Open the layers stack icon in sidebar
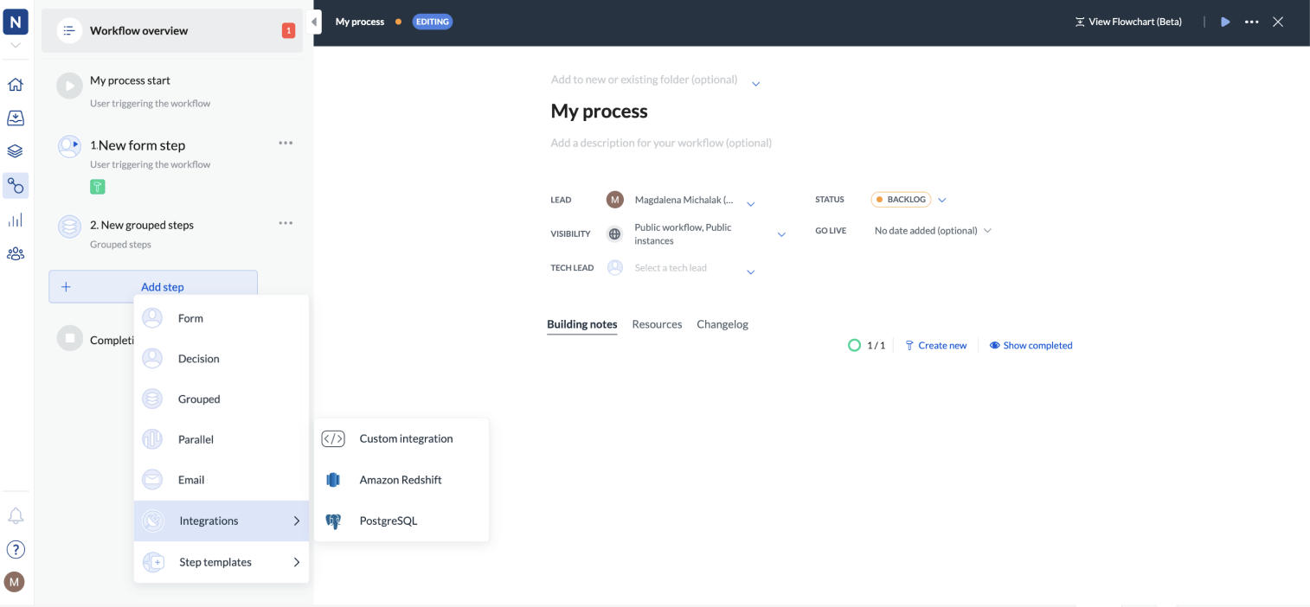Viewport: 1310px width, 607px height. 16,150
